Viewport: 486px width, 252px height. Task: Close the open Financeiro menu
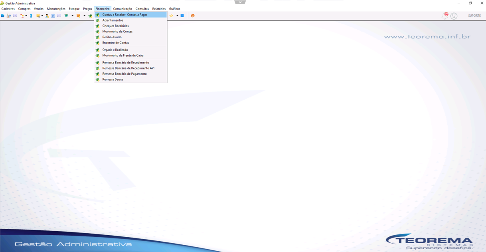click(103, 9)
